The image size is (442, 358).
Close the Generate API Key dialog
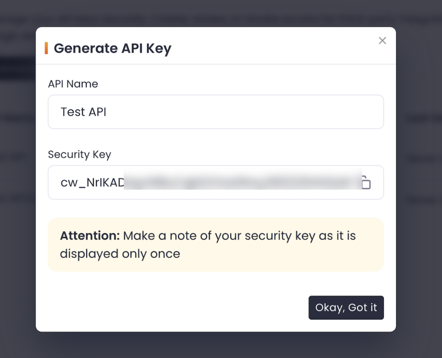coord(382,41)
